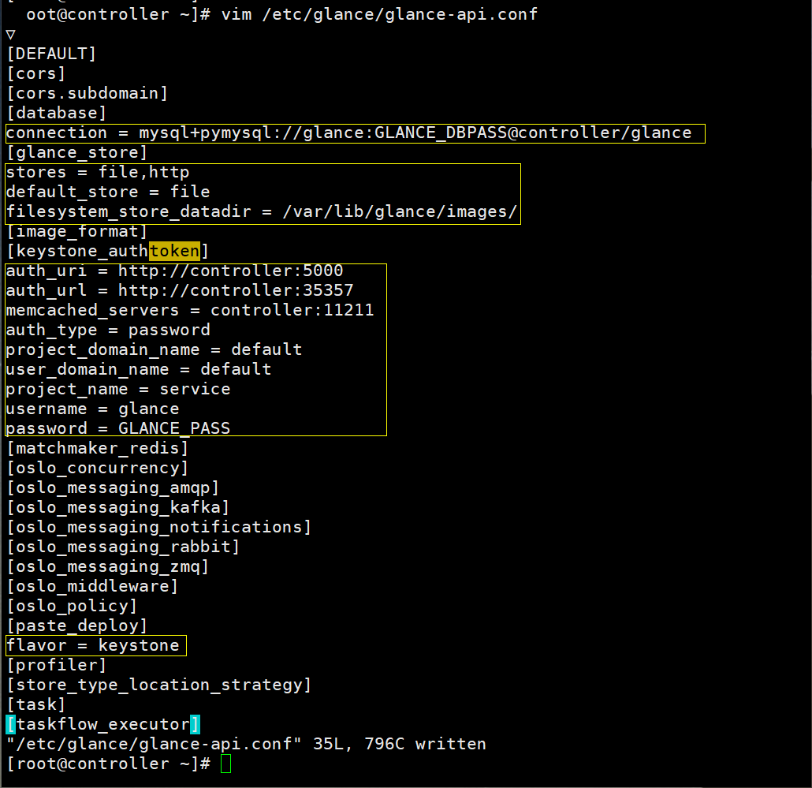
Task: Click the final [root@controller ~]# prompt text
Action: [x=109, y=764]
